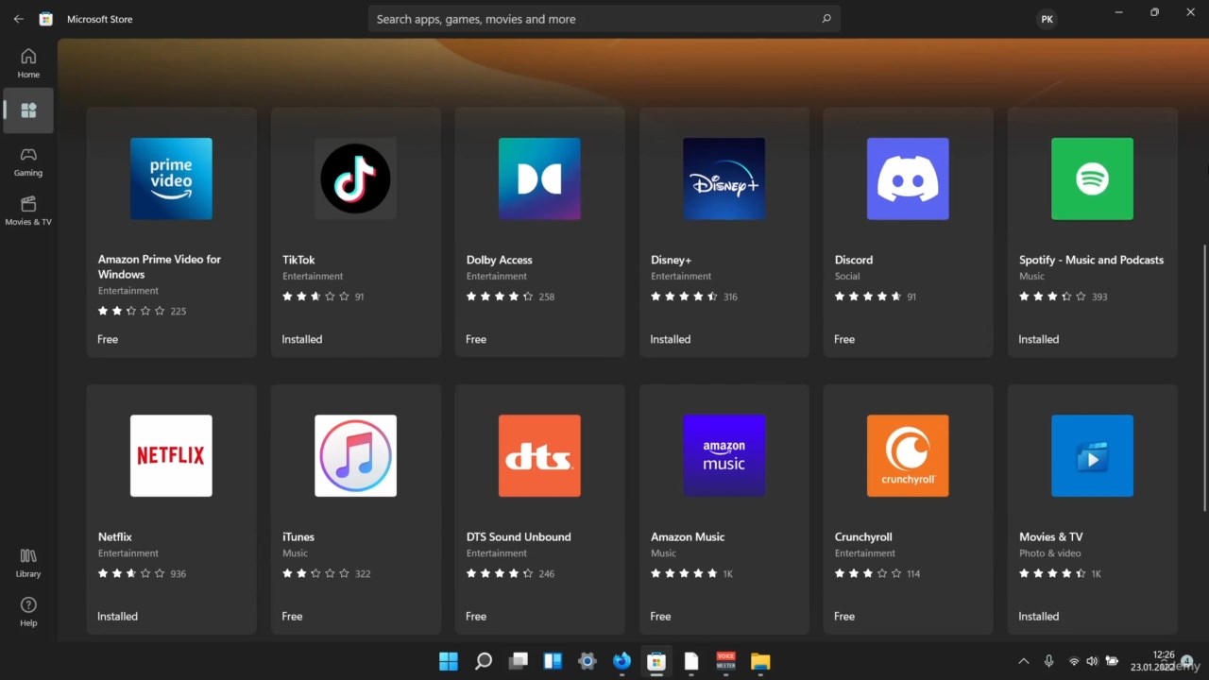
Task: Select the Apps tab in sidebar
Action: [28, 110]
